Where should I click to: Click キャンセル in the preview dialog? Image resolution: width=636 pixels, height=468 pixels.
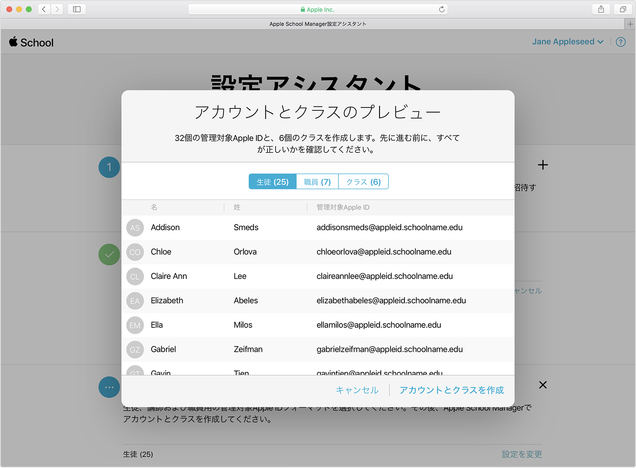tap(357, 390)
